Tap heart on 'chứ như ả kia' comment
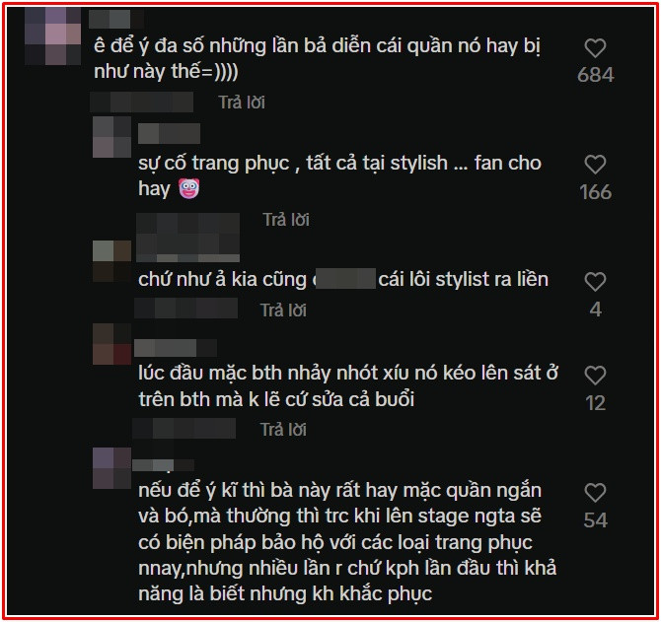The image size is (661, 622). click(595, 281)
